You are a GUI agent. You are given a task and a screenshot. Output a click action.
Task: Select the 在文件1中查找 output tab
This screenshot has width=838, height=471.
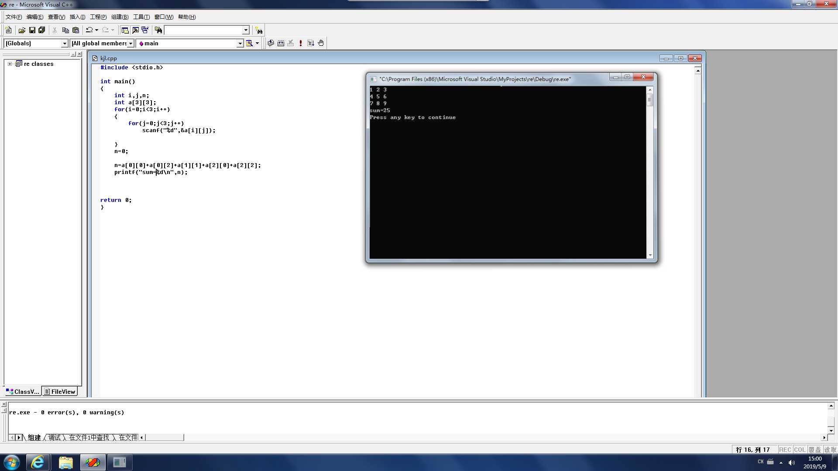(89, 437)
